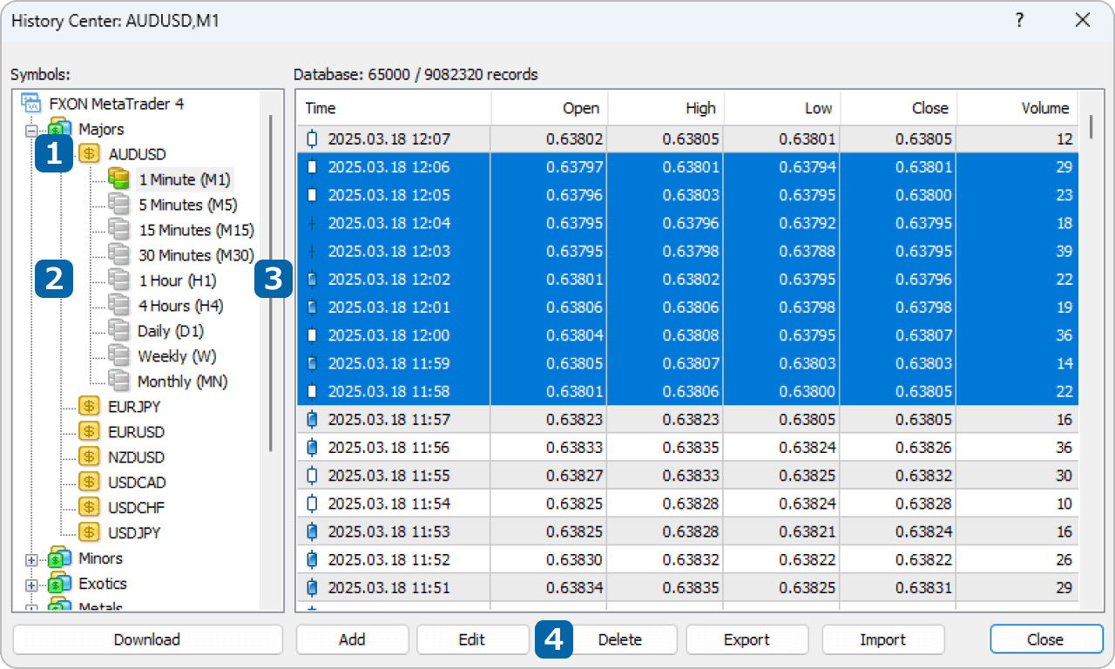Click the Volume column header

(1017, 108)
